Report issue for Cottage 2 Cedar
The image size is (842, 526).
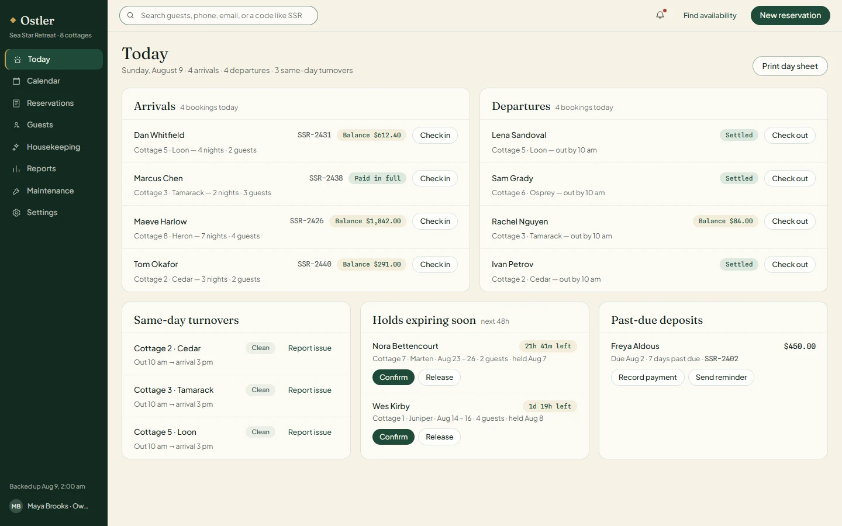coord(310,348)
